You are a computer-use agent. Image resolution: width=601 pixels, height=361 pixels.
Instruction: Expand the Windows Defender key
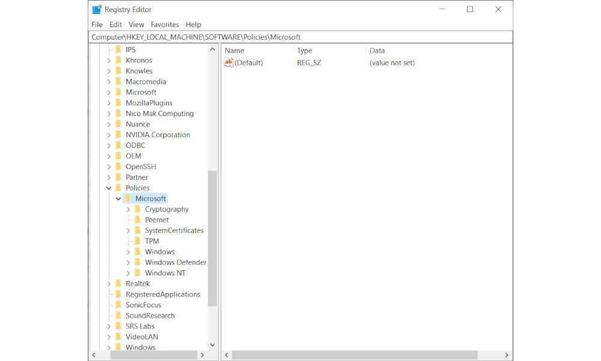pyautogui.click(x=129, y=262)
